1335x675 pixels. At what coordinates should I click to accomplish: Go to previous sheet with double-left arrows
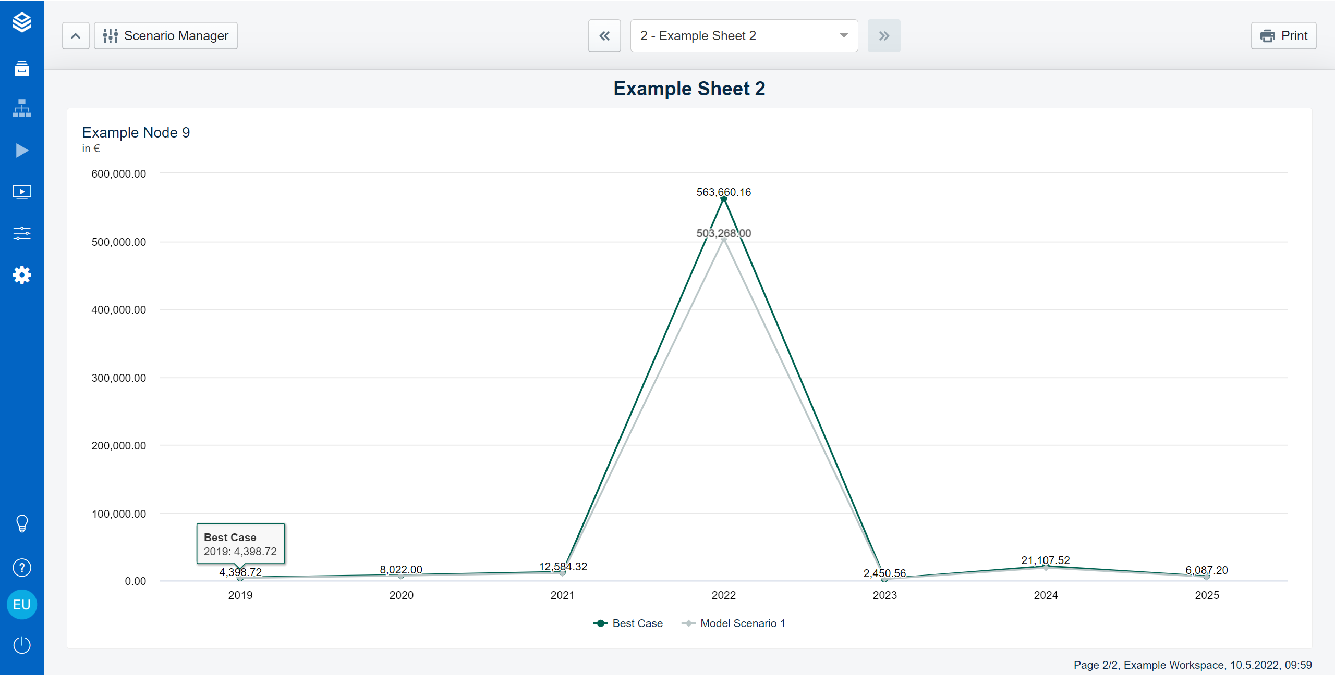[604, 36]
